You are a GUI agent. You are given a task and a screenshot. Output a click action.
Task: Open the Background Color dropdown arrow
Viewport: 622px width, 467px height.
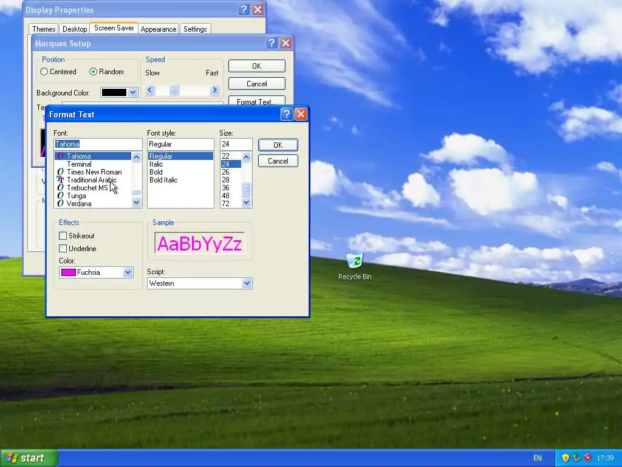point(132,92)
